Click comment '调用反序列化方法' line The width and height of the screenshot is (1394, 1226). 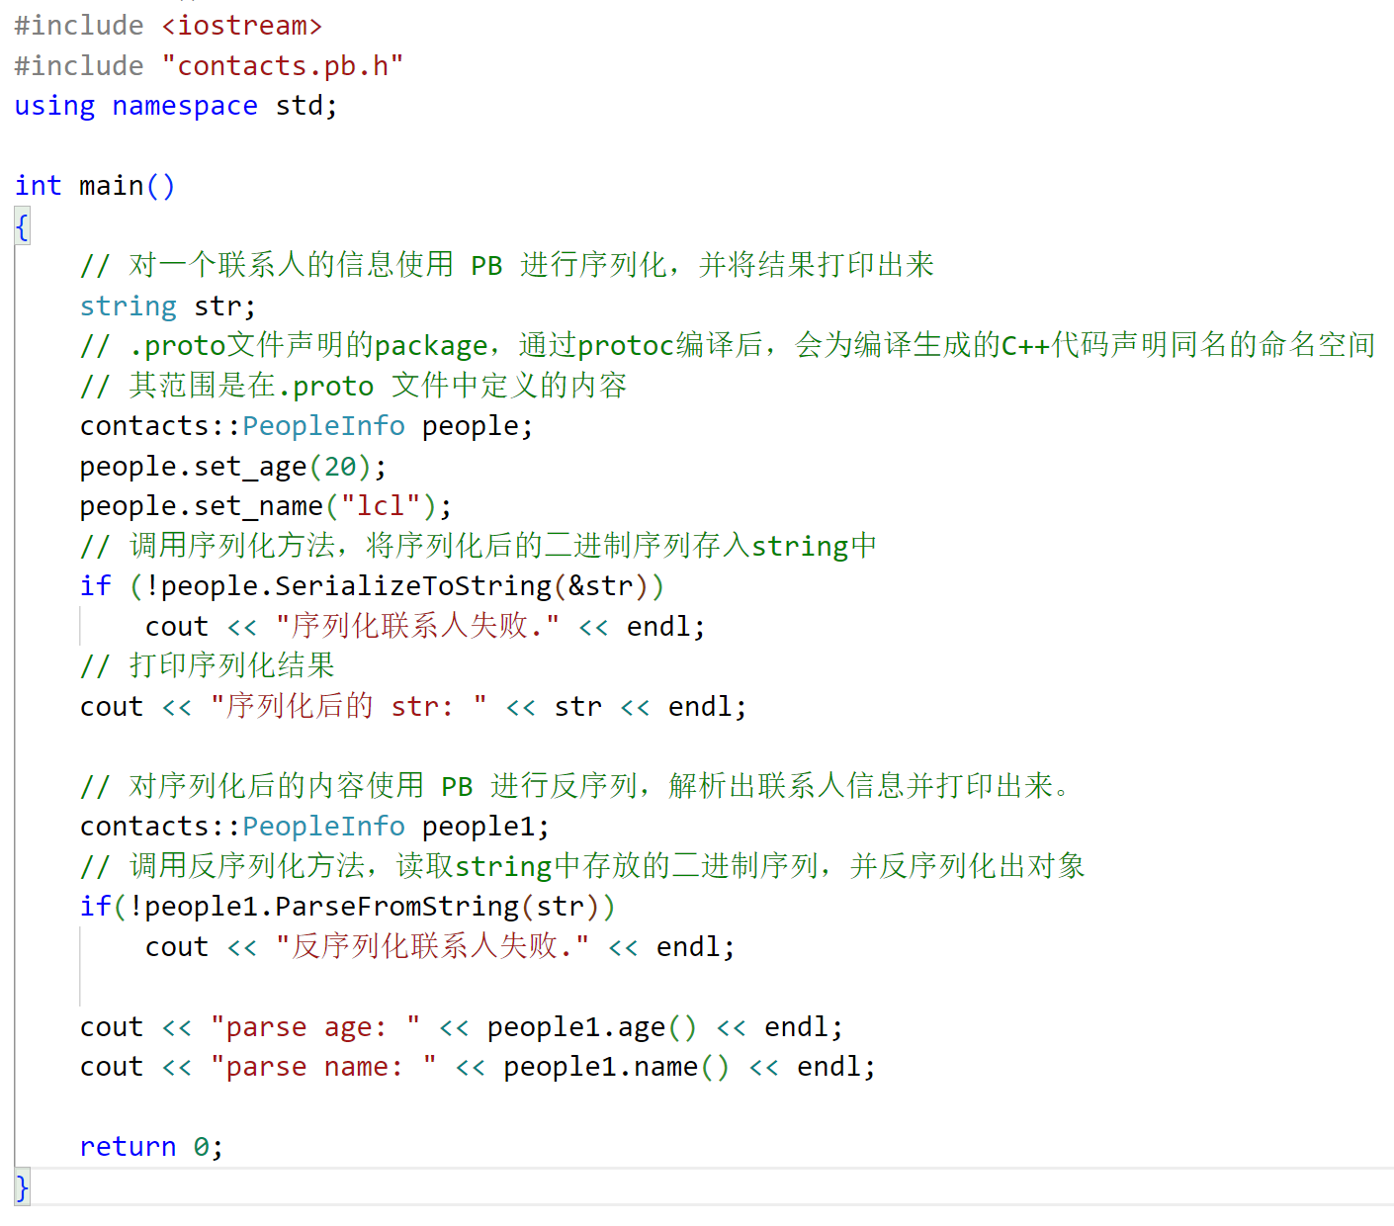click(x=582, y=866)
